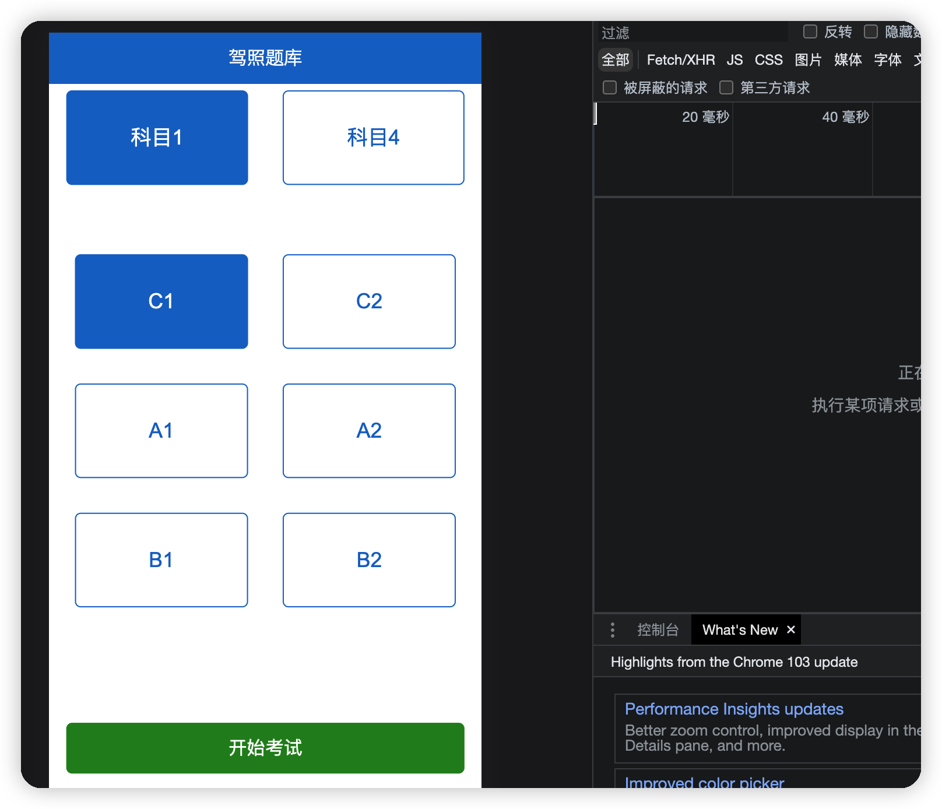Open the drawer three-dot menu icon
The image size is (942, 809).
coord(613,630)
